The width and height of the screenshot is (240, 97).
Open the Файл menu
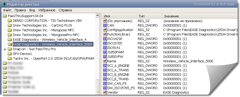pyautogui.click(x=7, y=10)
